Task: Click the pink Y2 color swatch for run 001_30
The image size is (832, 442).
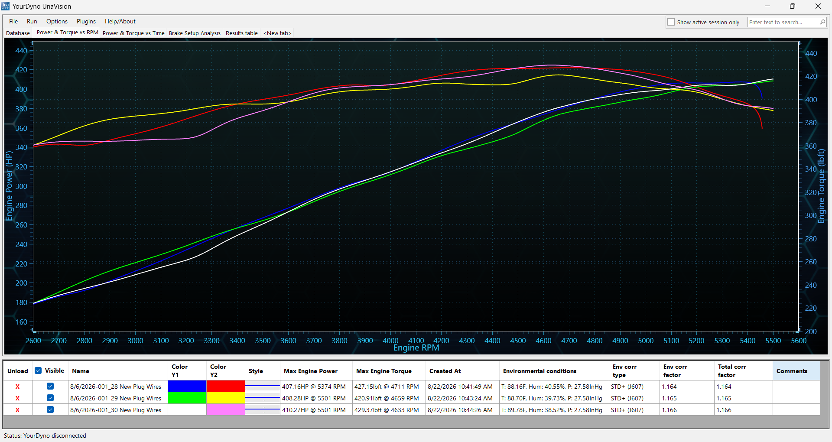Action: (226, 409)
